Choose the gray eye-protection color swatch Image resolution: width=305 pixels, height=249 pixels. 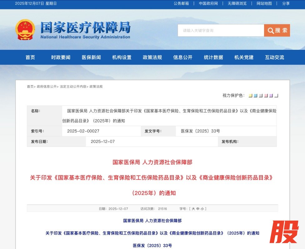[x=261, y=96]
